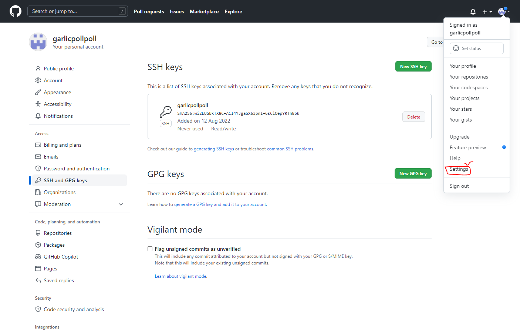
Task: Click the person icon beside Public profile
Action: click(38, 69)
